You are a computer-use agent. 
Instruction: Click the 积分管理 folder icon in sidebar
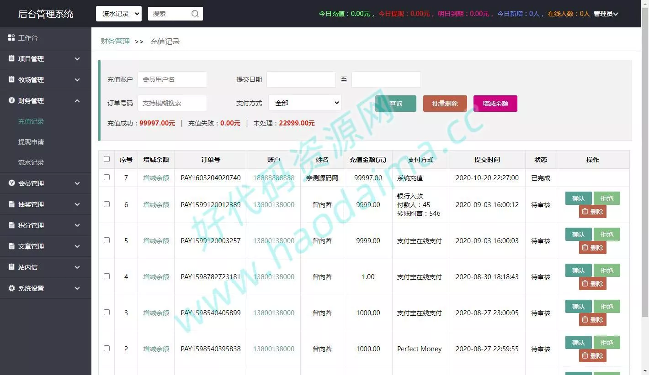click(12, 225)
